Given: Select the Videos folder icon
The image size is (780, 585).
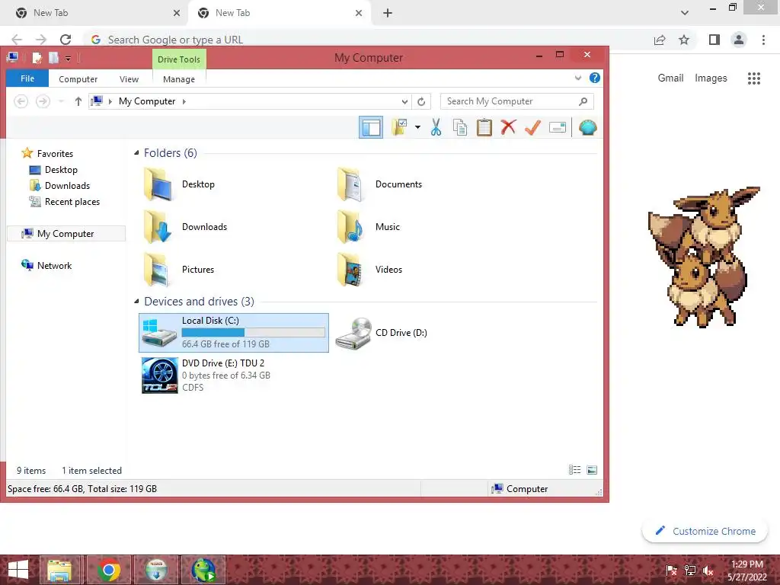Looking at the screenshot, I should 352,270.
